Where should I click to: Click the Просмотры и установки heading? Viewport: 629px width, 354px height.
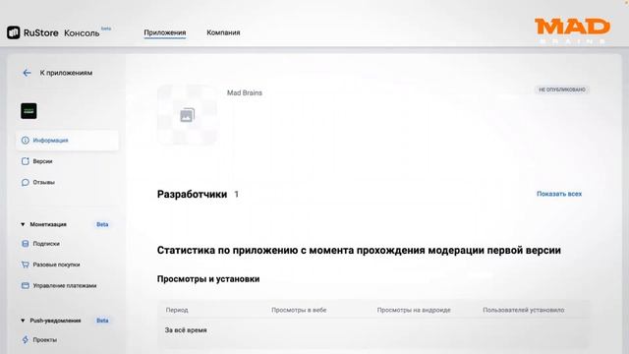click(208, 279)
